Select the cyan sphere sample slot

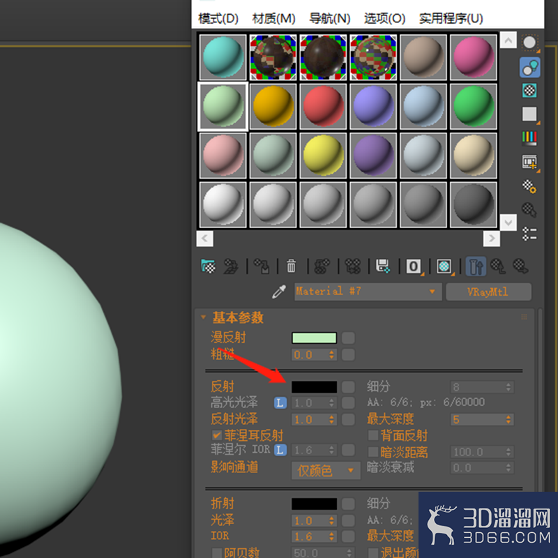(223, 57)
